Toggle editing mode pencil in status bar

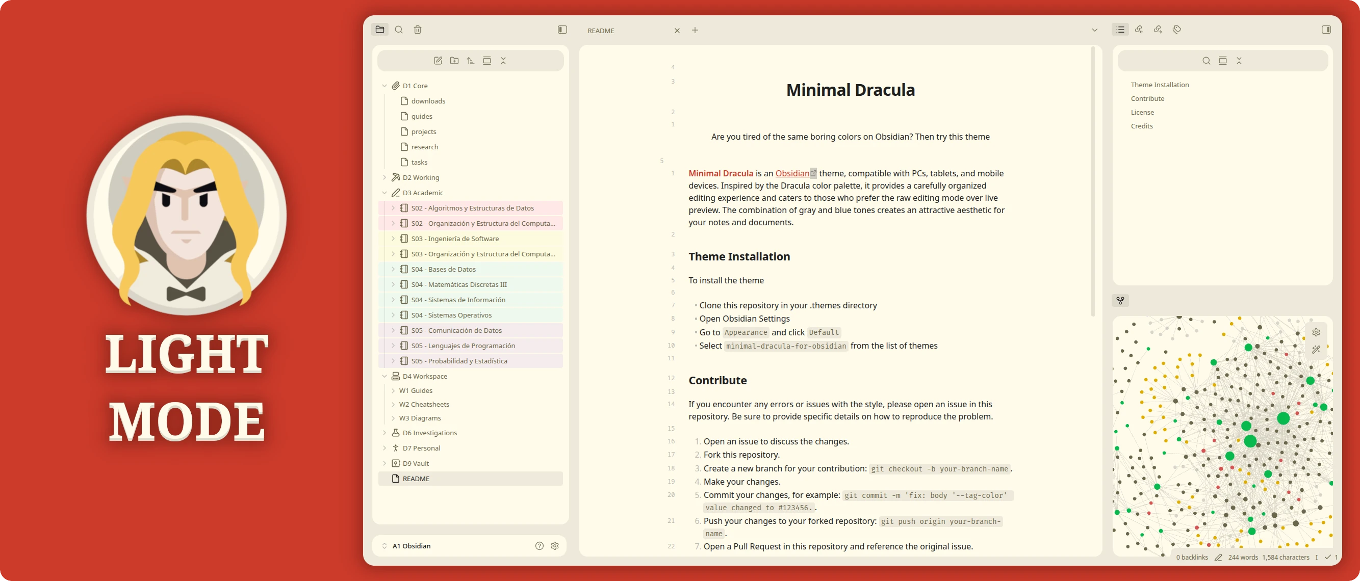click(x=1218, y=557)
